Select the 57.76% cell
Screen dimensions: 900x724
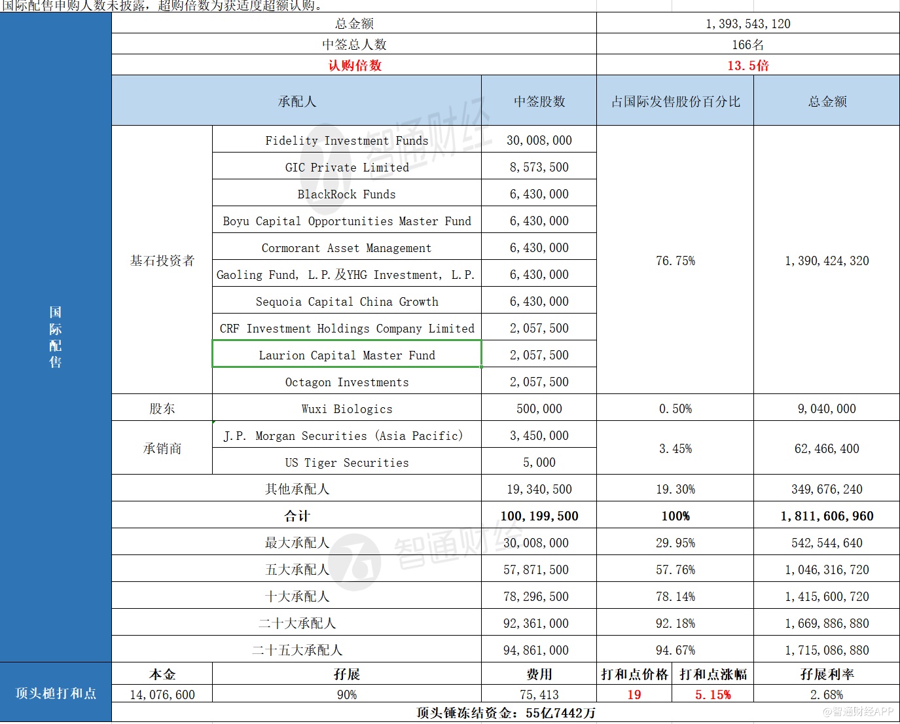coord(675,570)
